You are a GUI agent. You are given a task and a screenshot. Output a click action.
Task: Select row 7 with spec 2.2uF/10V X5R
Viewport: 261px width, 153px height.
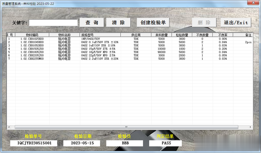coord(130,59)
